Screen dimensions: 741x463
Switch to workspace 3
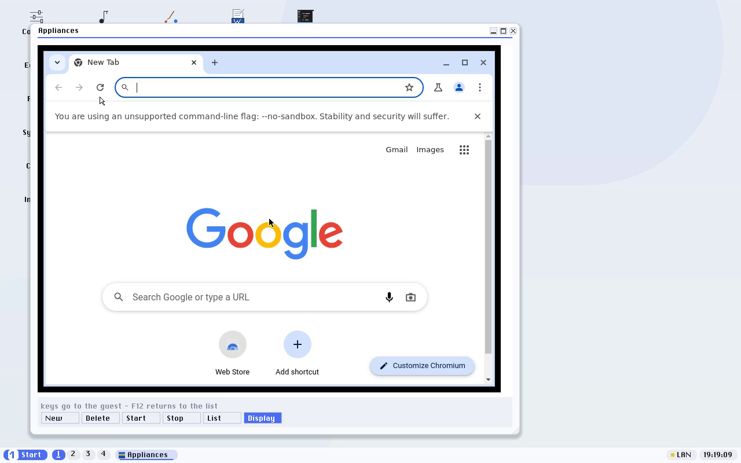pyautogui.click(x=88, y=454)
